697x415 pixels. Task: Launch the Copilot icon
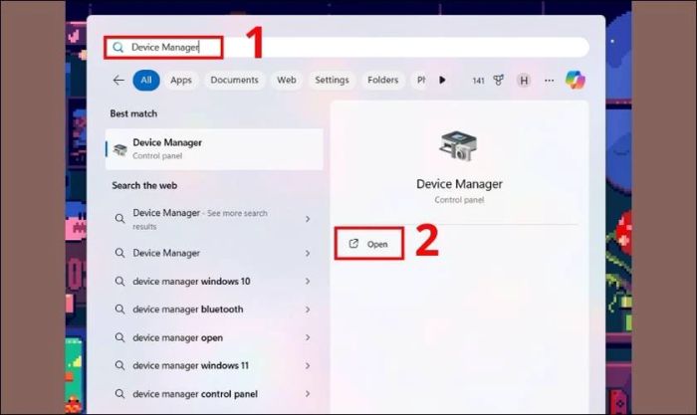(576, 80)
